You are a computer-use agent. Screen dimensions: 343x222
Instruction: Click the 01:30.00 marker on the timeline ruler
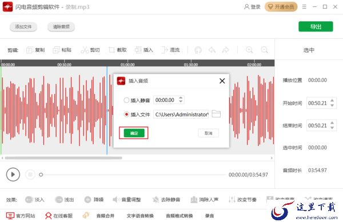(x=191, y=65)
